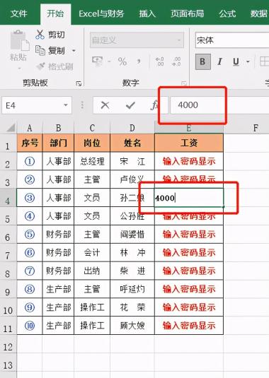The height and width of the screenshot is (378, 269).
Task: Apply percent style with % icon
Action: pyautogui.click(x=122, y=61)
